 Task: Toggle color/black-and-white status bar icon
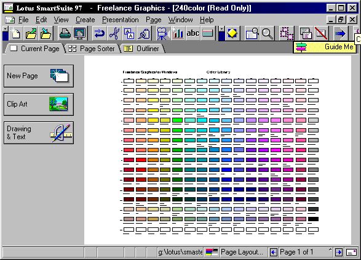point(212,252)
